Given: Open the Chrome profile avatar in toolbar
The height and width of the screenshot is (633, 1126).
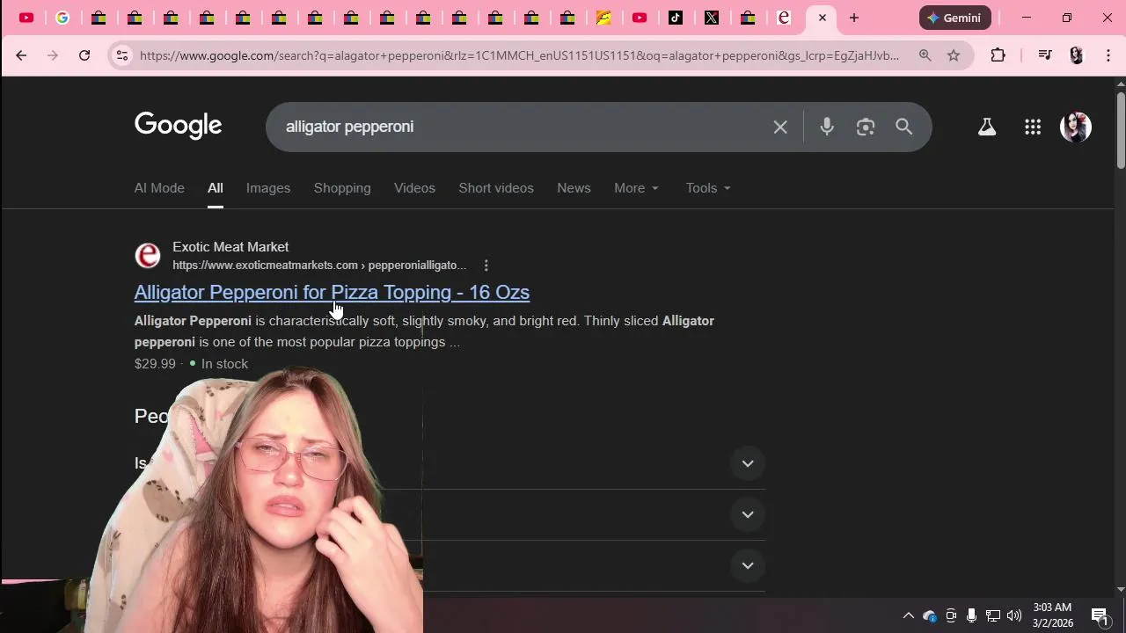Looking at the screenshot, I should pyautogui.click(x=1076, y=55).
